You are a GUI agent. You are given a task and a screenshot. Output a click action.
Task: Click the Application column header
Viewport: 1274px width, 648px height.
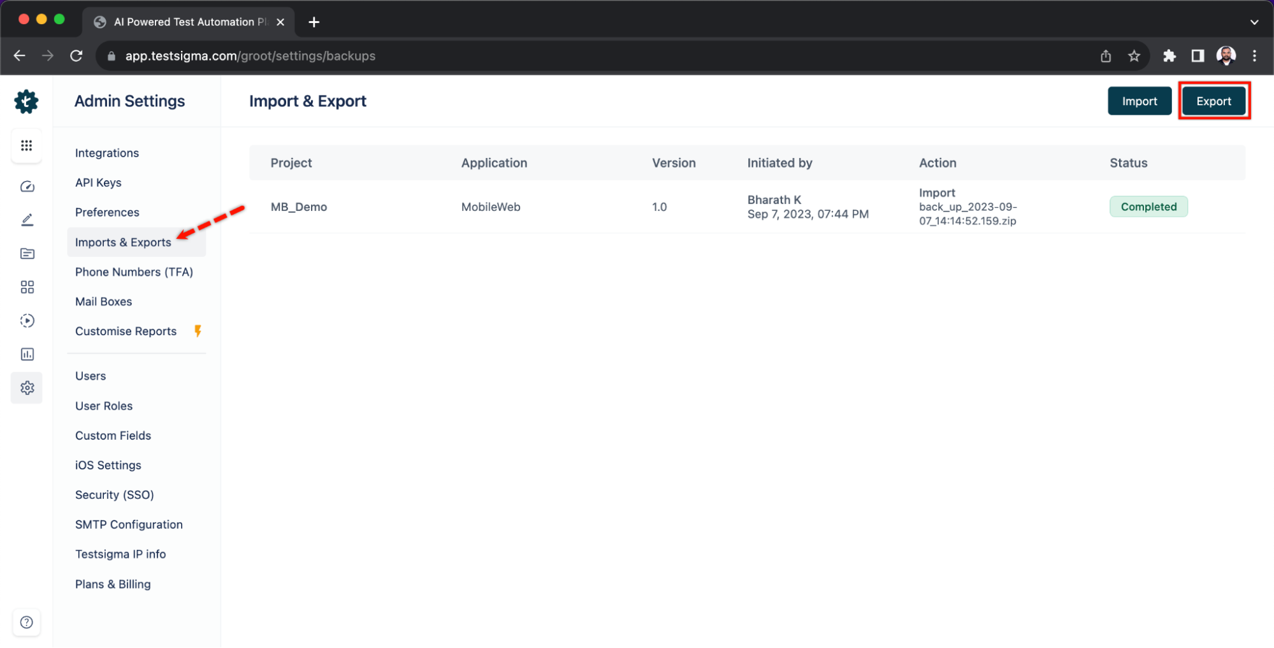pyautogui.click(x=494, y=163)
